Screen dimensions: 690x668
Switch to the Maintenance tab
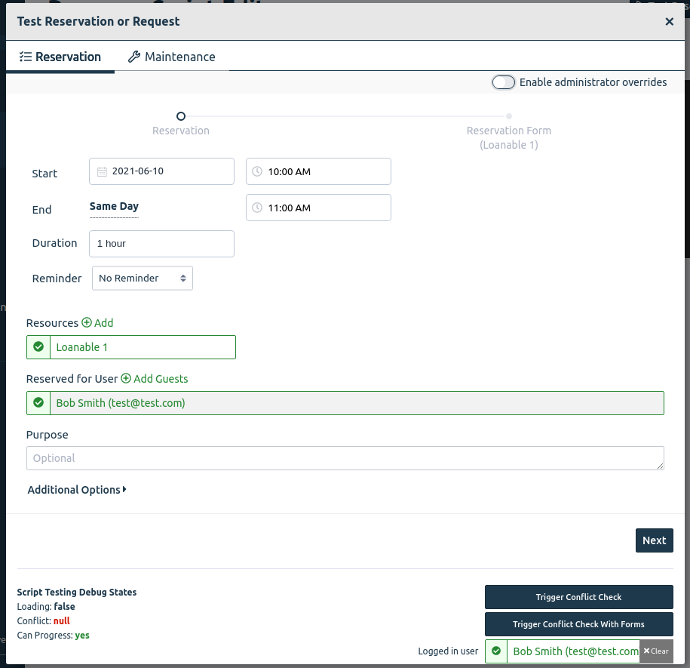(x=172, y=57)
